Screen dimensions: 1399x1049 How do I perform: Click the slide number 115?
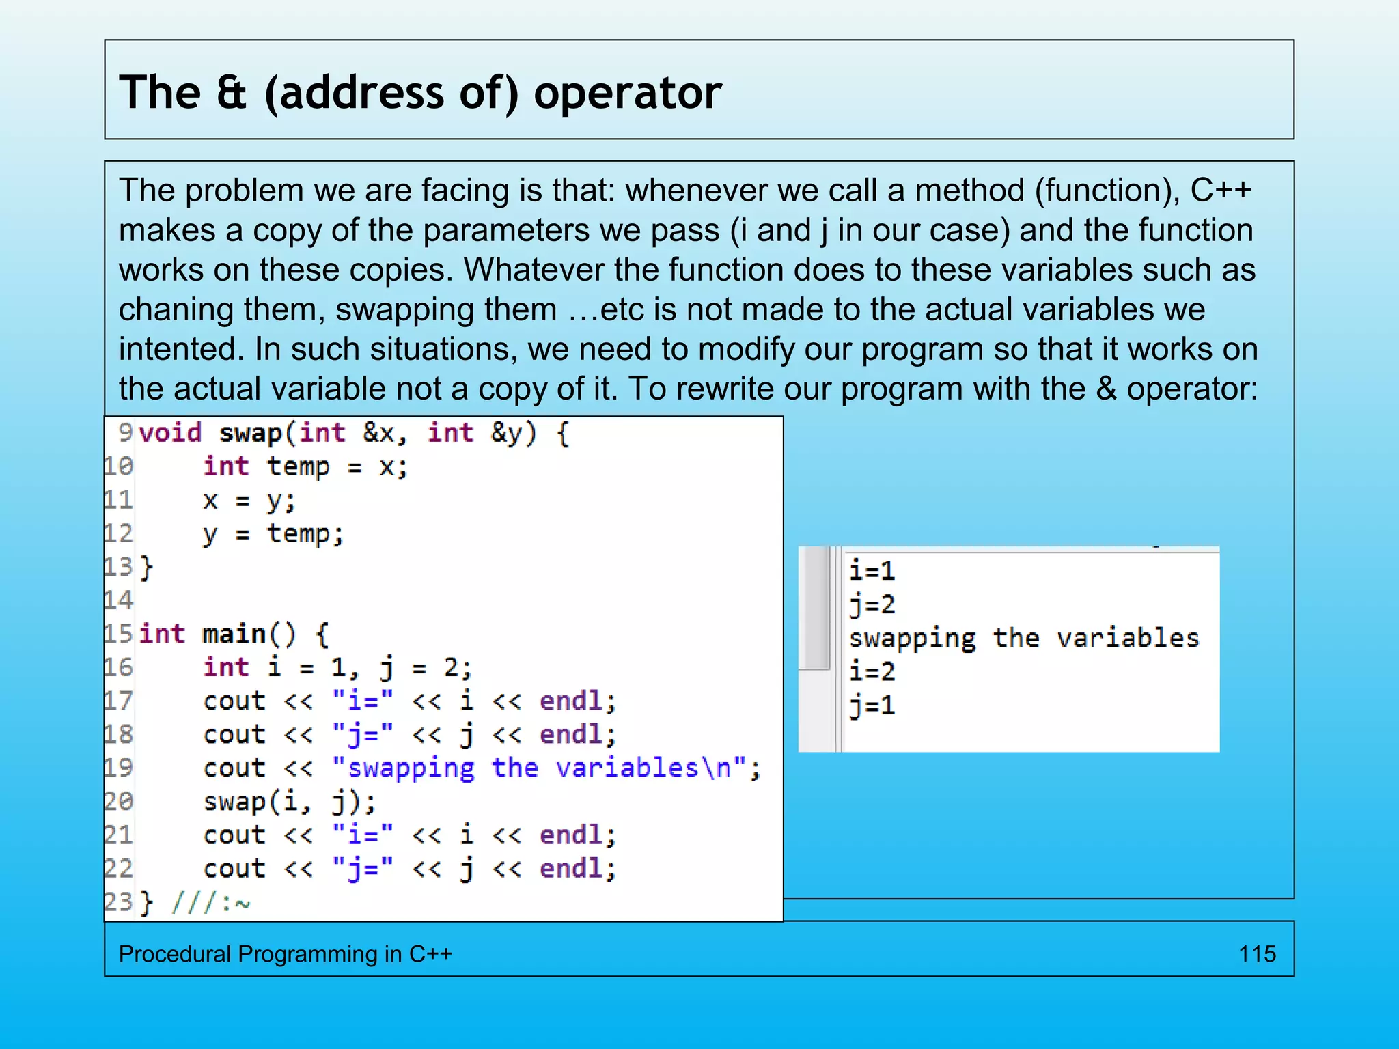1257,953
